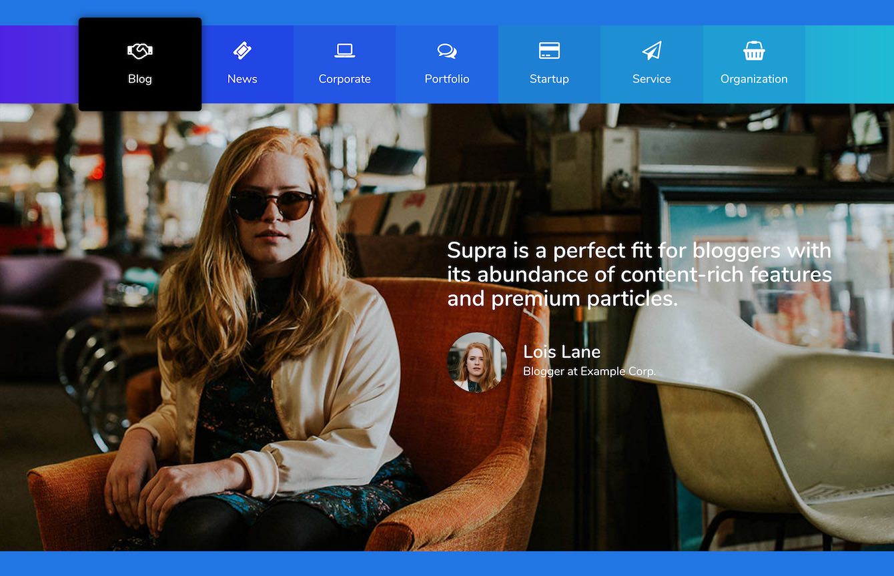894x576 pixels.
Task: Click the 'Blogger at Example Corp.' subtitle
Action: click(589, 371)
